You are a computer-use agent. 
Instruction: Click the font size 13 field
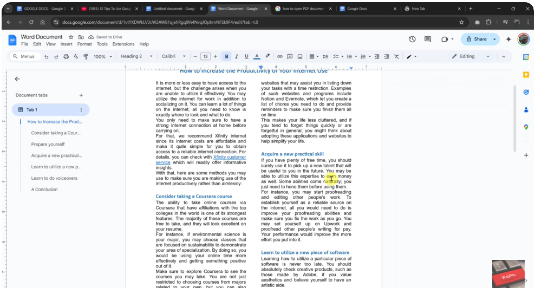point(205,57)
